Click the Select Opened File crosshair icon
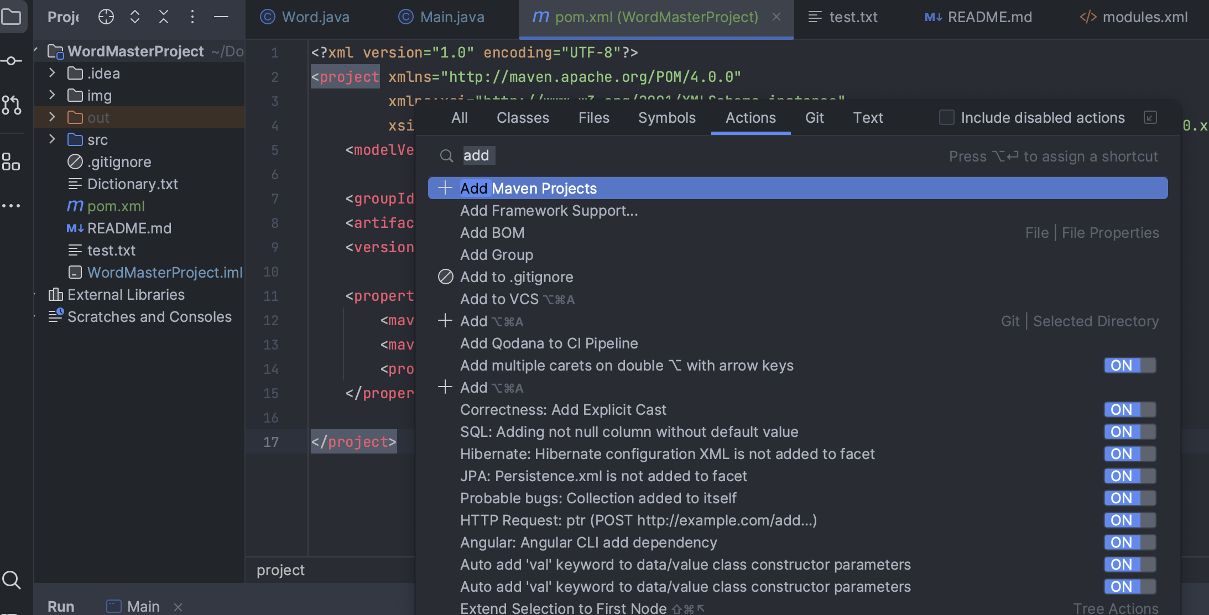Viewport: 1209px width, 615px height. 106,17
